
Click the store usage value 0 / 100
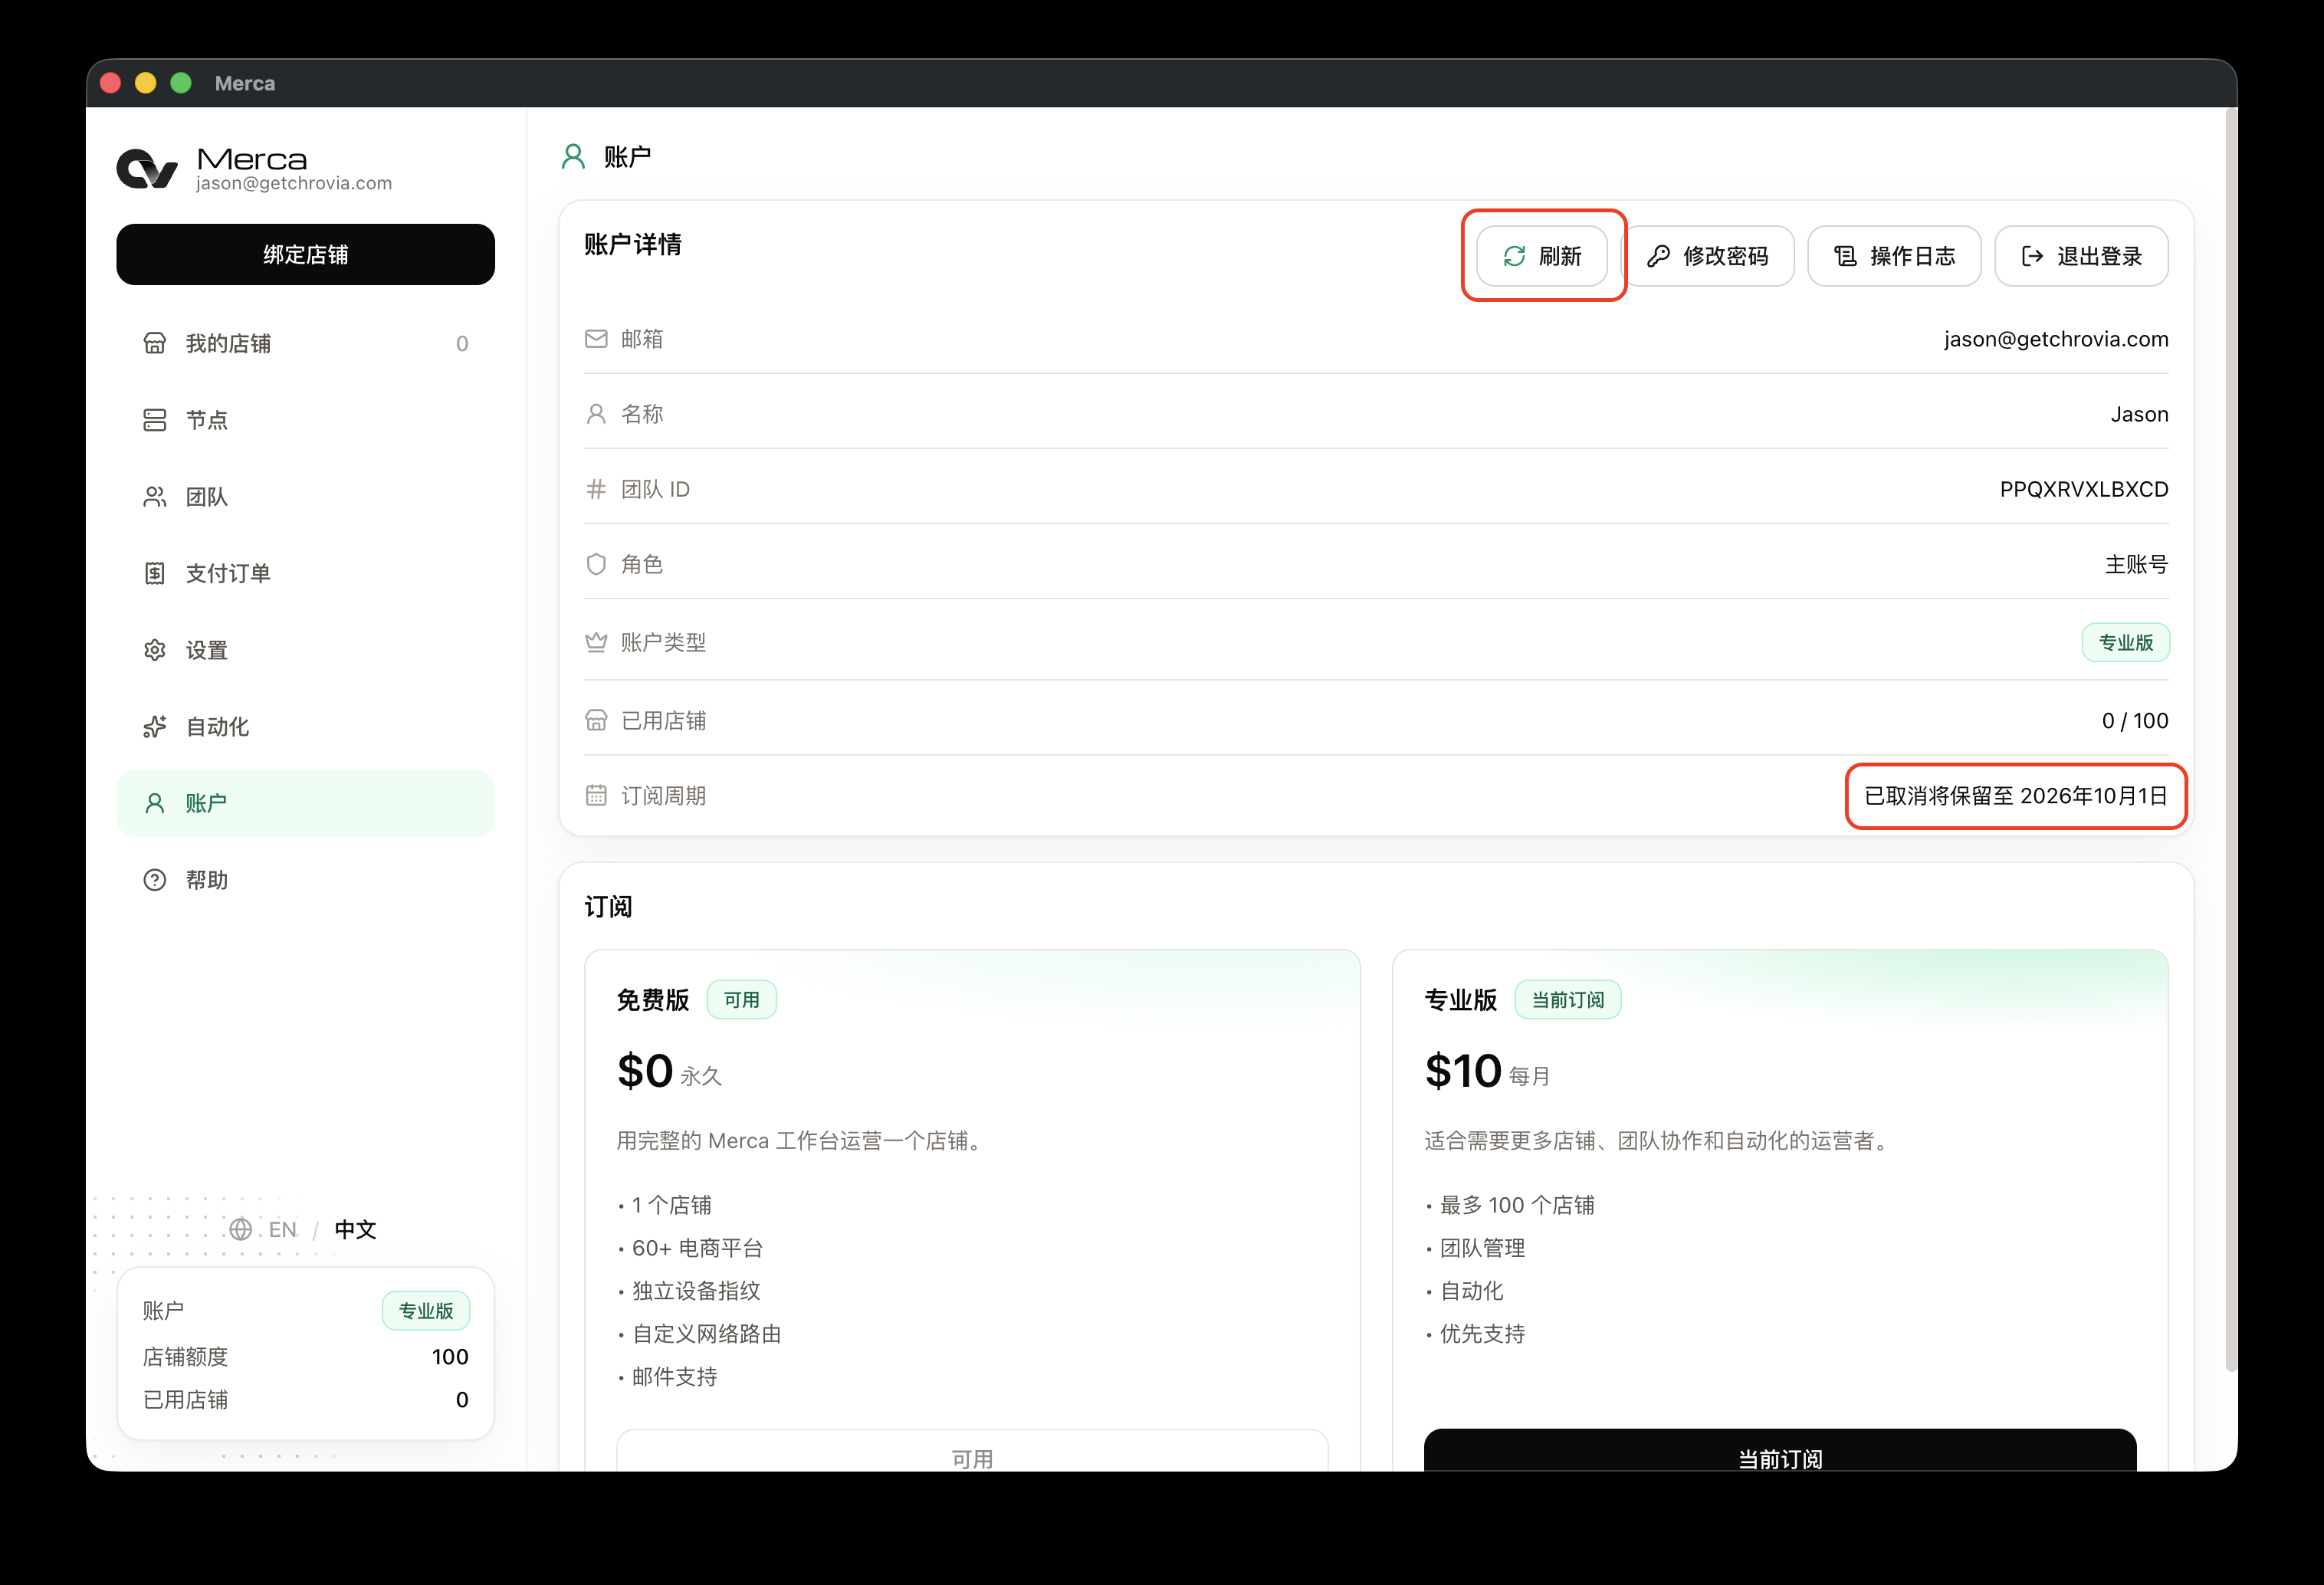click(x=2135, y=720)
